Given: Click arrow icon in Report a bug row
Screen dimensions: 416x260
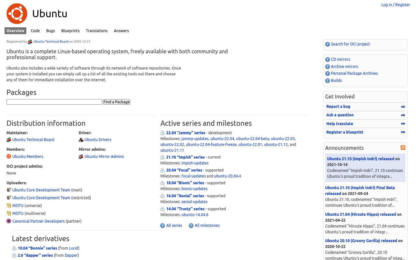Looking at the screenshot, I should point(403,107).
